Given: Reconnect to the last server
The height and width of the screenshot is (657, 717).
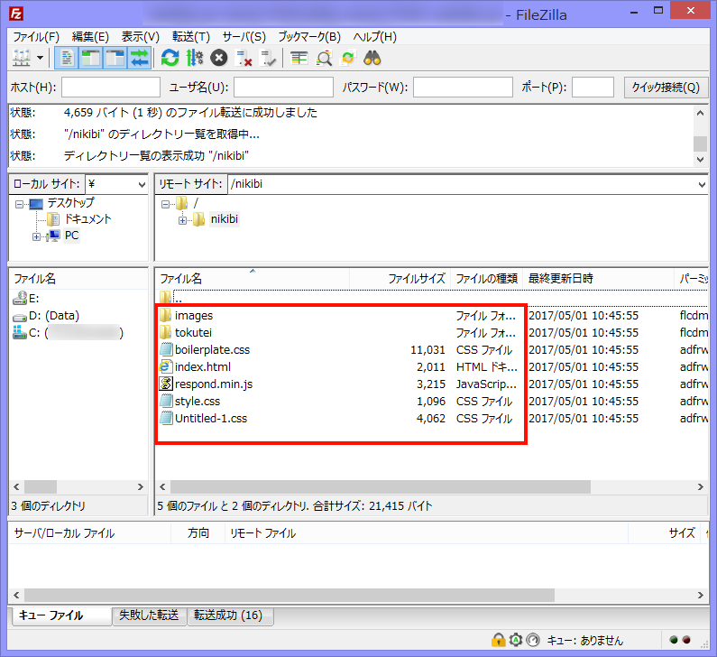Looking at the screenshot, I should [268, 58].
